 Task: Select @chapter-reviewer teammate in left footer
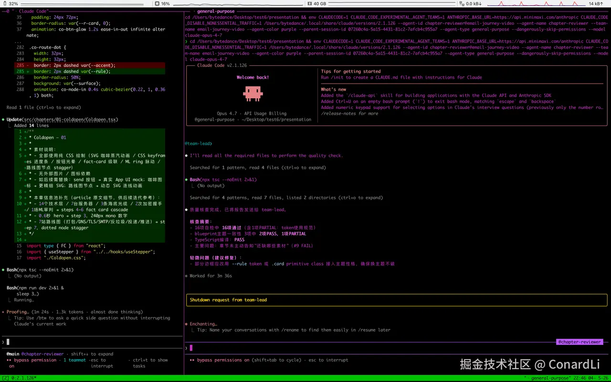(x=42, y=354)
